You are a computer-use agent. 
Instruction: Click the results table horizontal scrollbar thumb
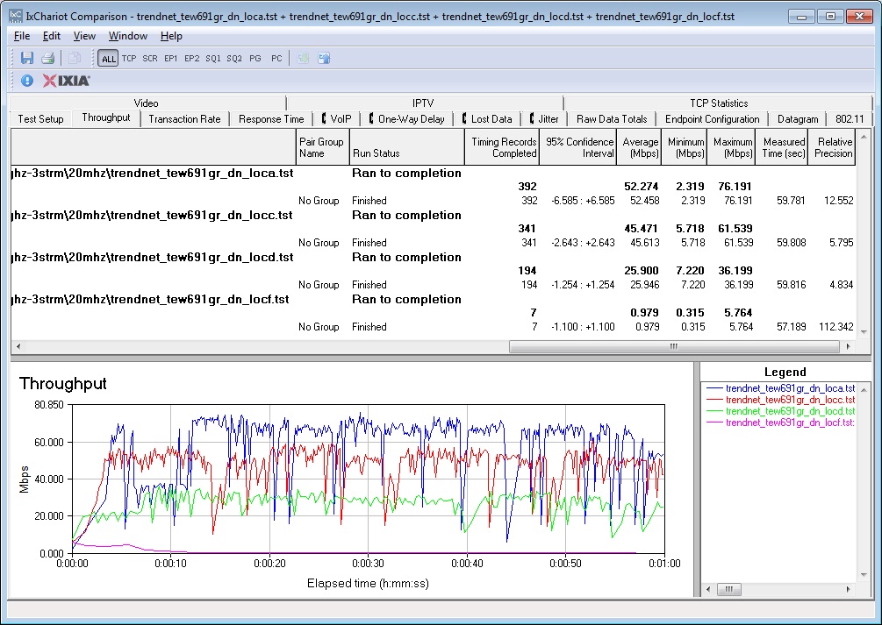[674, 347]
